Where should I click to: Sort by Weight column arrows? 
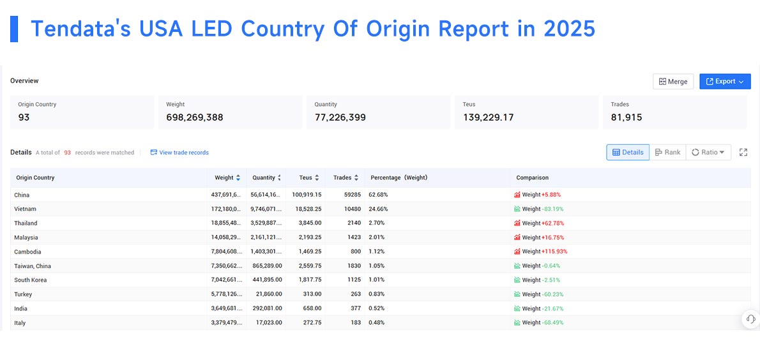coord(238,178)
